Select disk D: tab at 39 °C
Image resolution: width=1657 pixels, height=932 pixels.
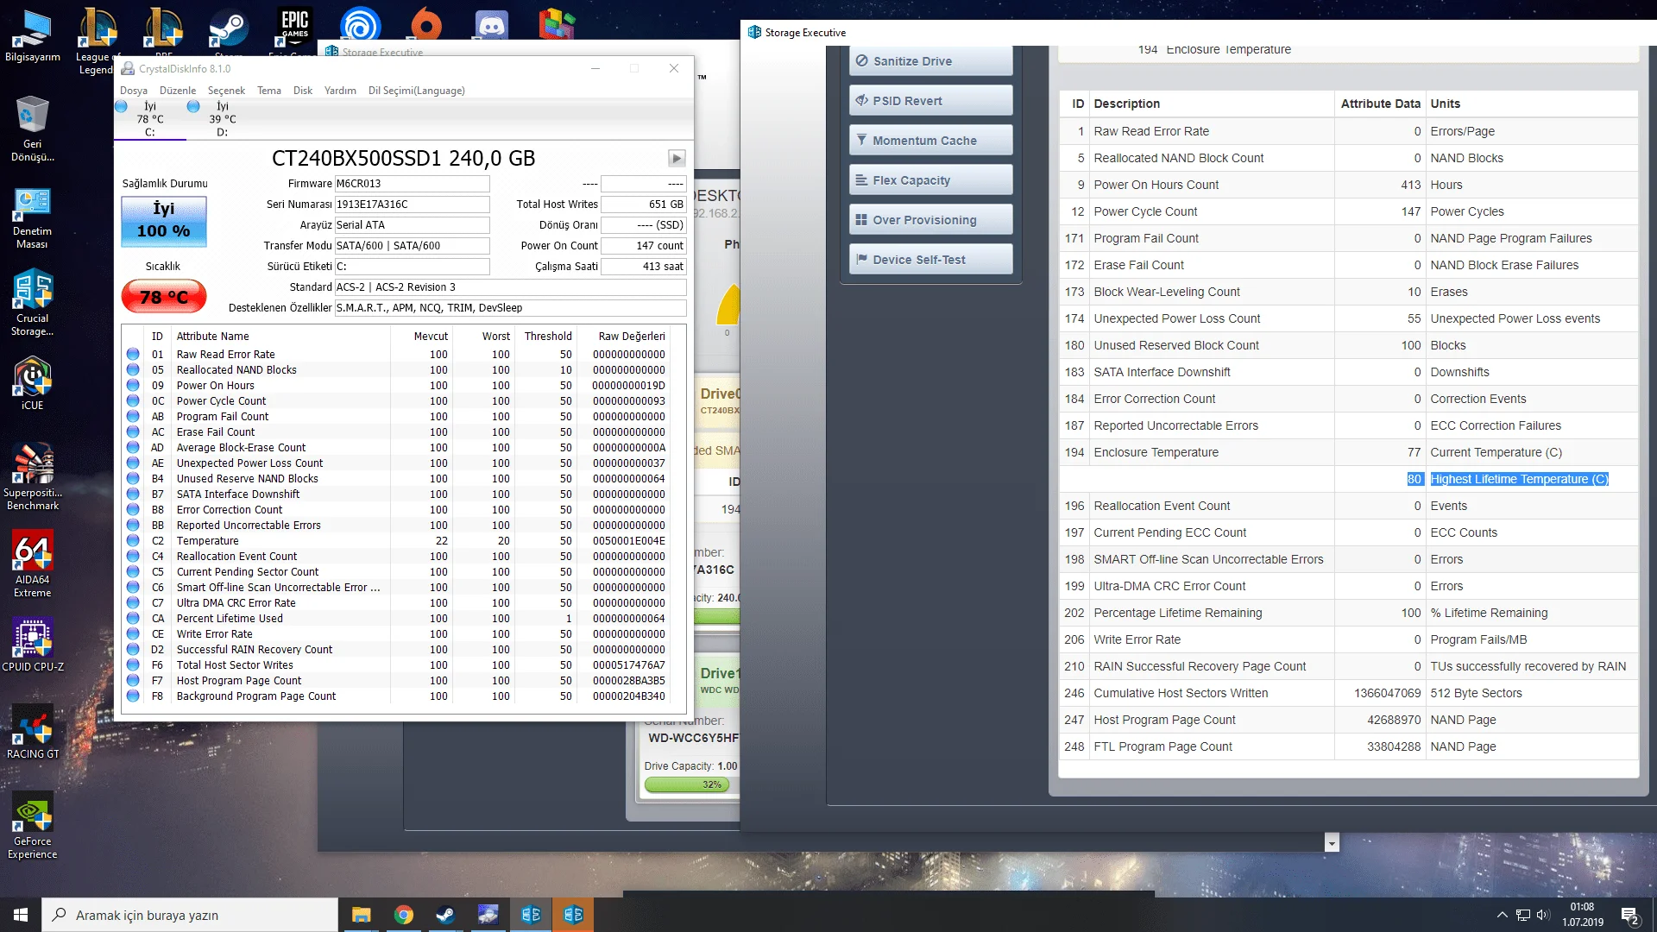pyautogui.click(x=222, y=119)
